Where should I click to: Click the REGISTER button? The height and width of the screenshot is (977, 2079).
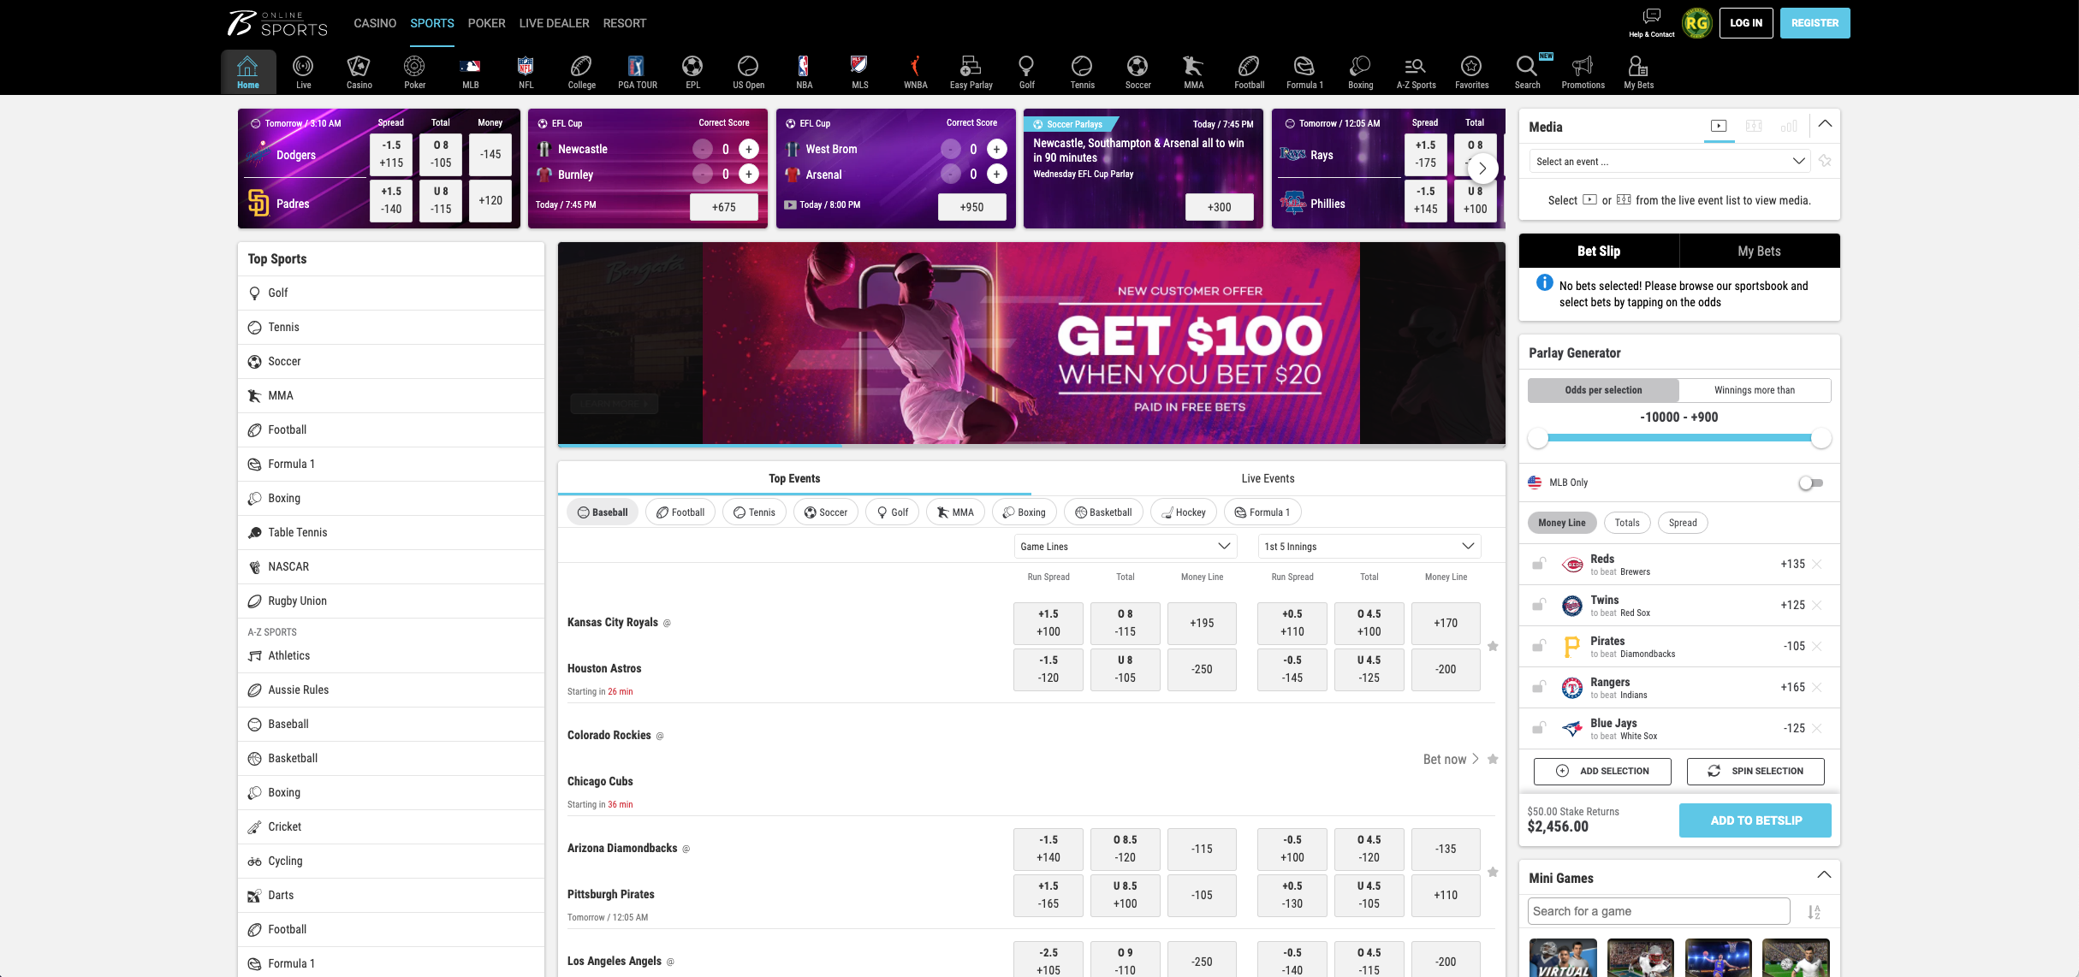[x=1815, y=23]
